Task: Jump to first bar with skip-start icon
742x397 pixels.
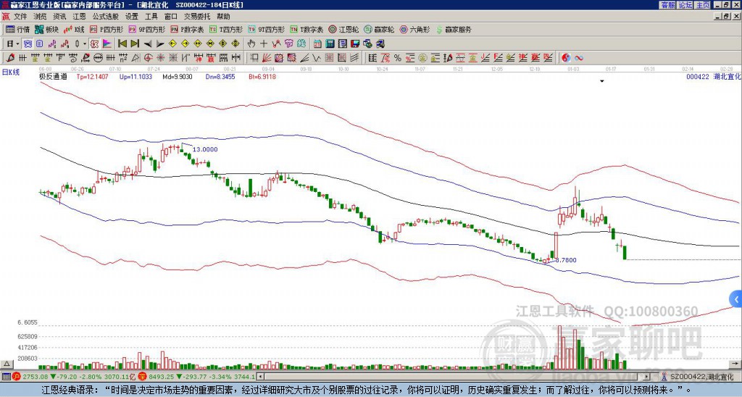Action: 122,44
